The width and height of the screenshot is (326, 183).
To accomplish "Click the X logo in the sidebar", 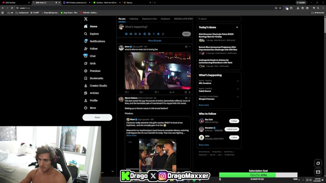I will point(86,19).
